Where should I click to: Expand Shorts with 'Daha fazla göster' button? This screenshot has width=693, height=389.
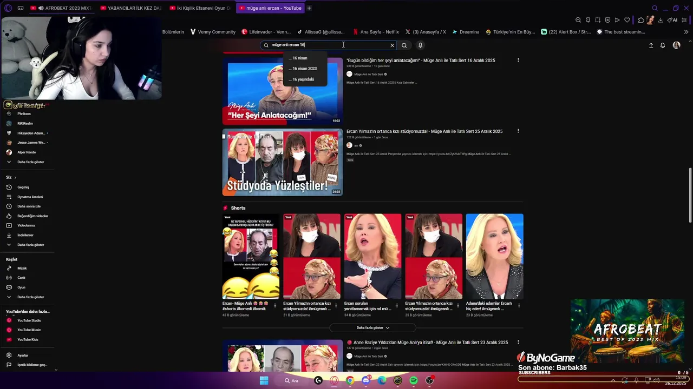click(372, 327)
